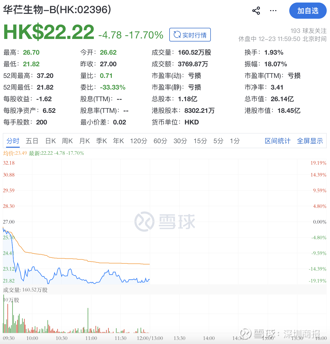The height and width of the screenshot is (344, 330).
Task: Select the 季K tab
Action: tap(101, 141)
